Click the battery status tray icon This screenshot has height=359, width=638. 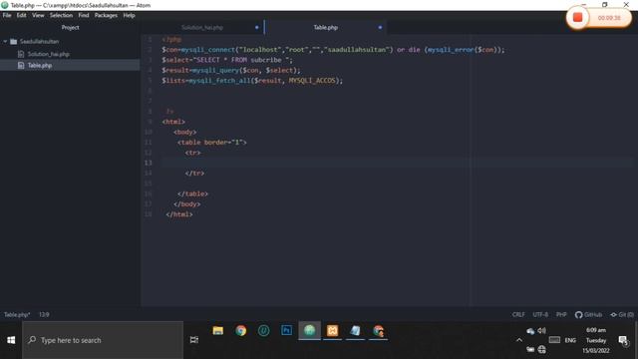pos(530,349)
